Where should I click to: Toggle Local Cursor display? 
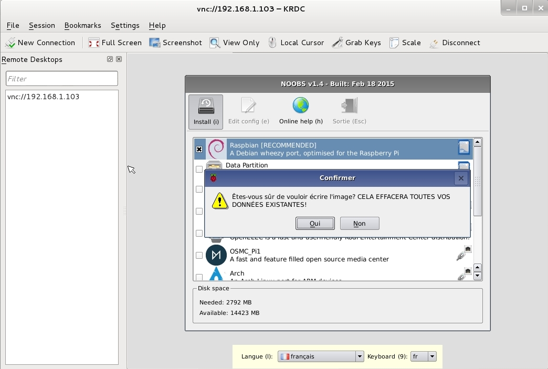[x=296, y=43]
